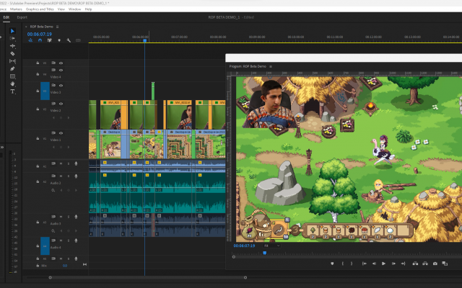Toggle Video 3 track output eye
Image resolution: width=462 pixels, height=288 pixels.
tap(61, 86)
